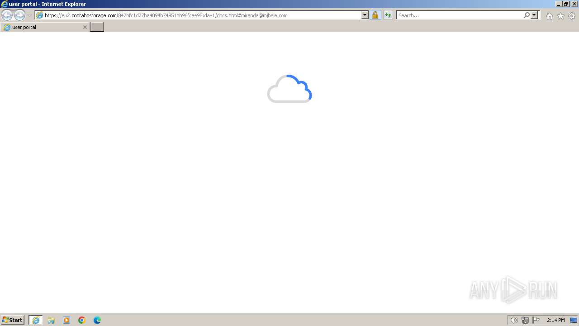Open File Explorer from the taskbar
Viewport: 579px width, 326px height.
(x=51, y=320)
